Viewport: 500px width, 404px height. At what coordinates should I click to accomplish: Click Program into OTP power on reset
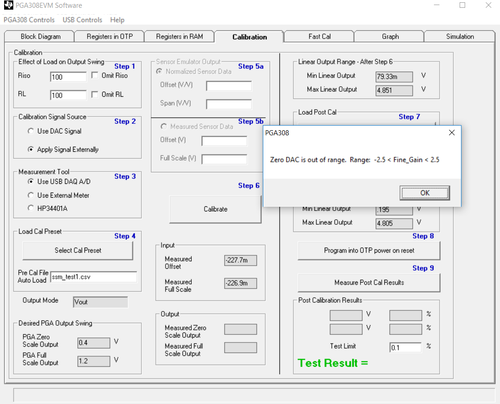pos(369,251)
